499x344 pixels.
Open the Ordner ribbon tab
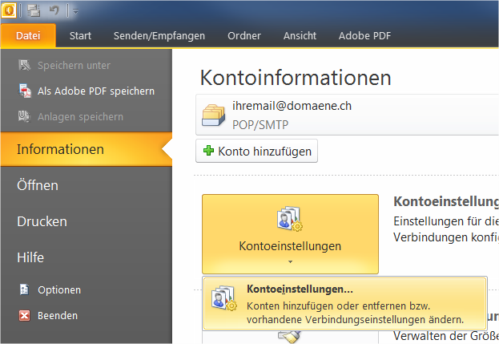[244, 35]
